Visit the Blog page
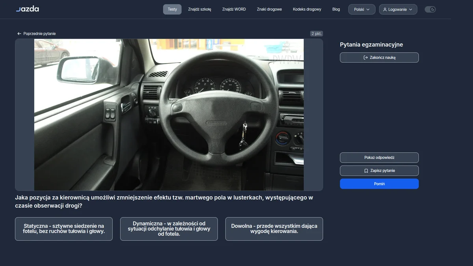This screenshot has height=266, width=473. (x=336, y=9)
